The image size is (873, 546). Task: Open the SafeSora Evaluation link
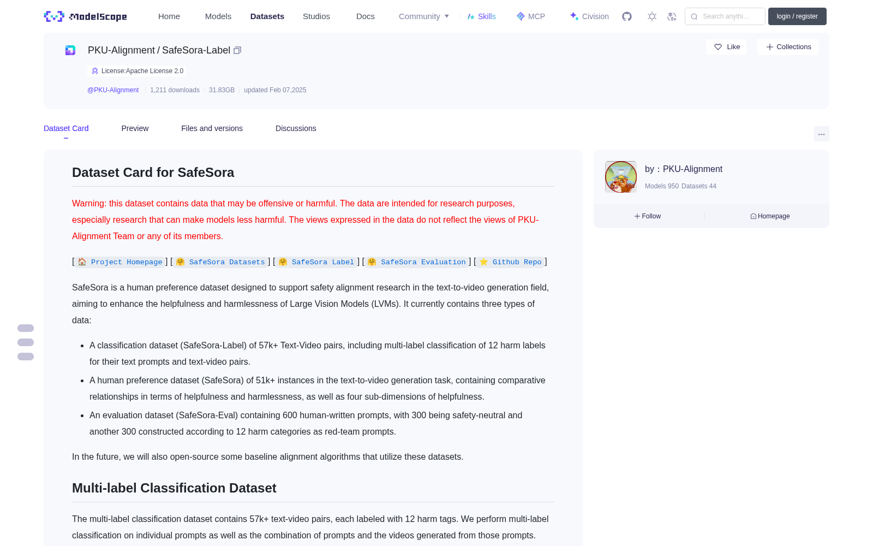(417, 262)
